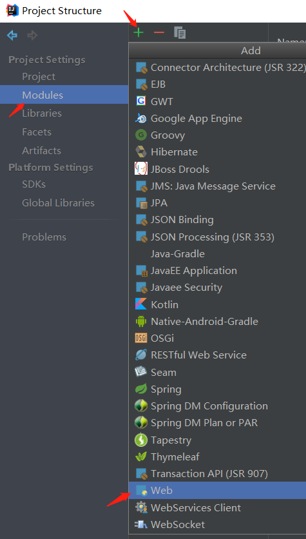
Task: Open the Libraries section
Action: coord(42,113)
